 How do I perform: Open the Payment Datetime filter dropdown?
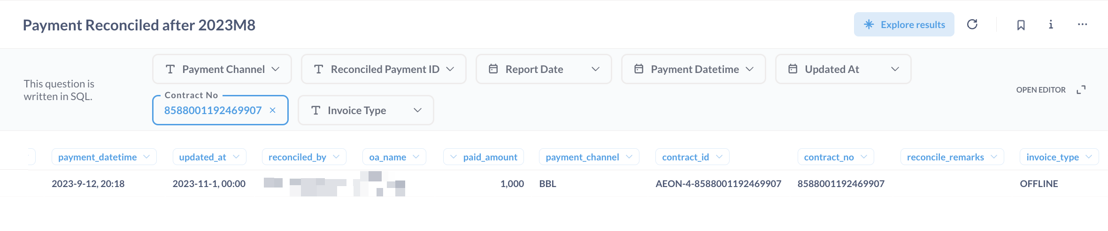click(x=693, y=69)
